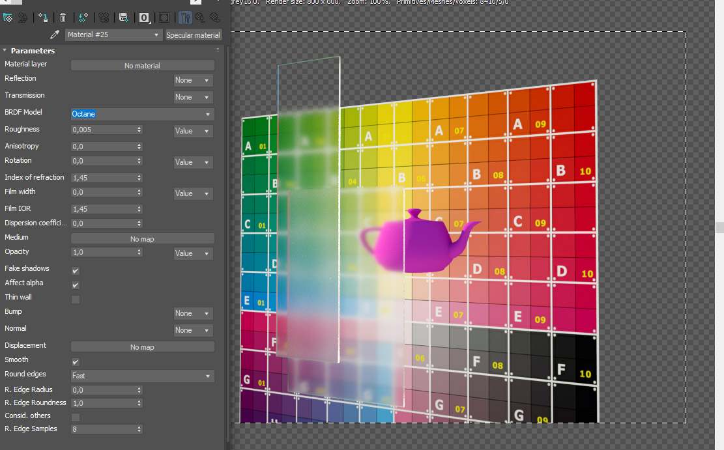Viewport: 724px width, 450px height.
Task: Click the 'Render size: 800 x 600.' status text
Action: point(304,3)
